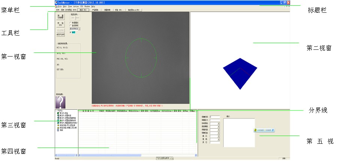Adjust the brightness slider in left panel
Image resolution: width=337 pixels, height=161 pixels.
tap(76, 18)
